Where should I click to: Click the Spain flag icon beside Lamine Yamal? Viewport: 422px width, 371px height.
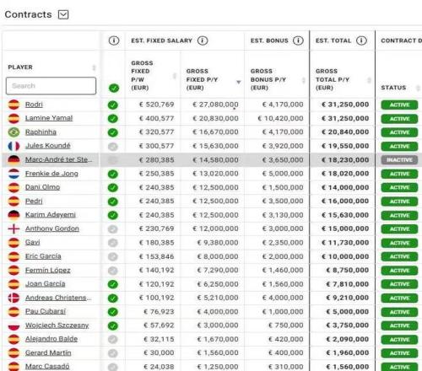[x=14, y=118]
